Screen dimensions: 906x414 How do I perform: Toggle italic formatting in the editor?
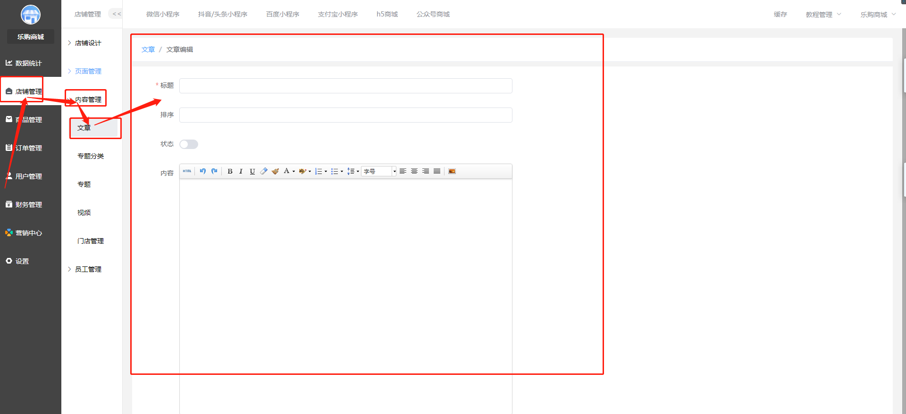(241, 171)
